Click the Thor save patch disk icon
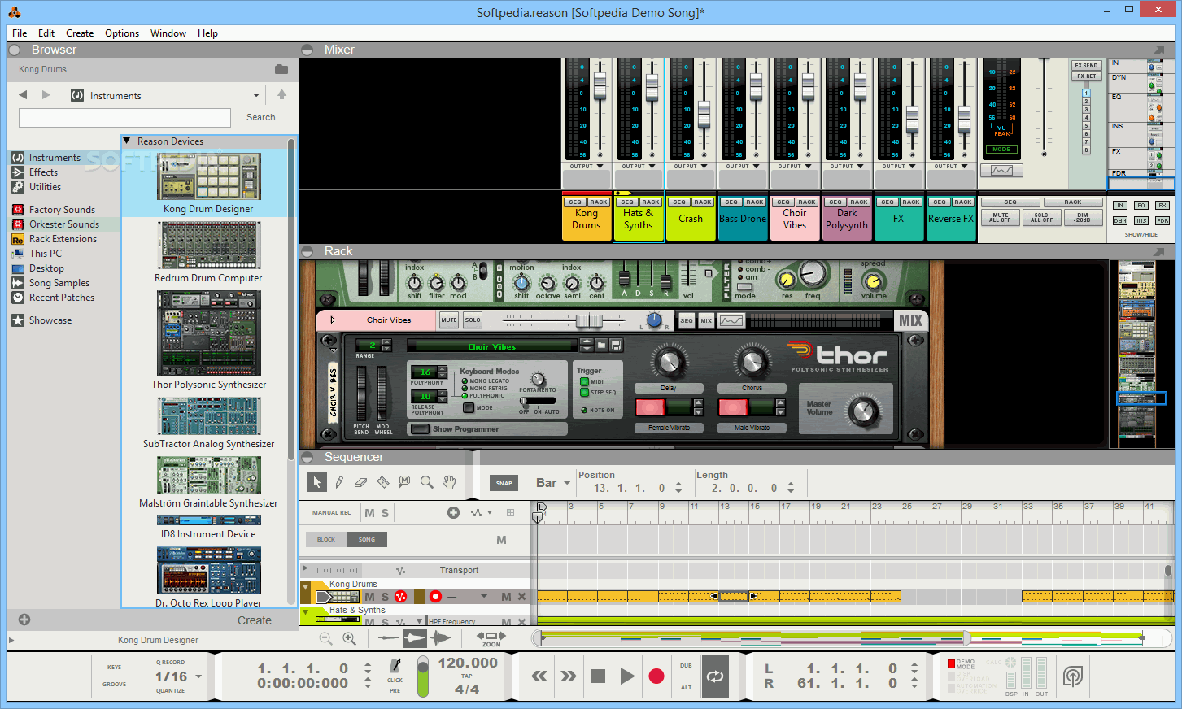Image resolution: width=1182 pixels, height=709 pixels. coord(616,346)
